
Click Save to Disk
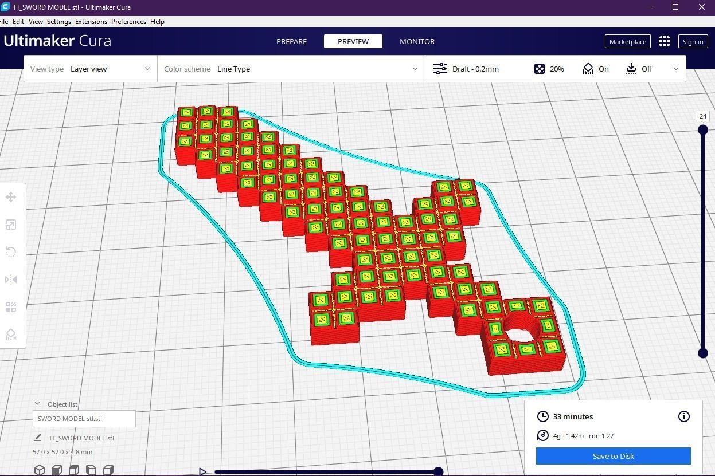coord(613,456)
